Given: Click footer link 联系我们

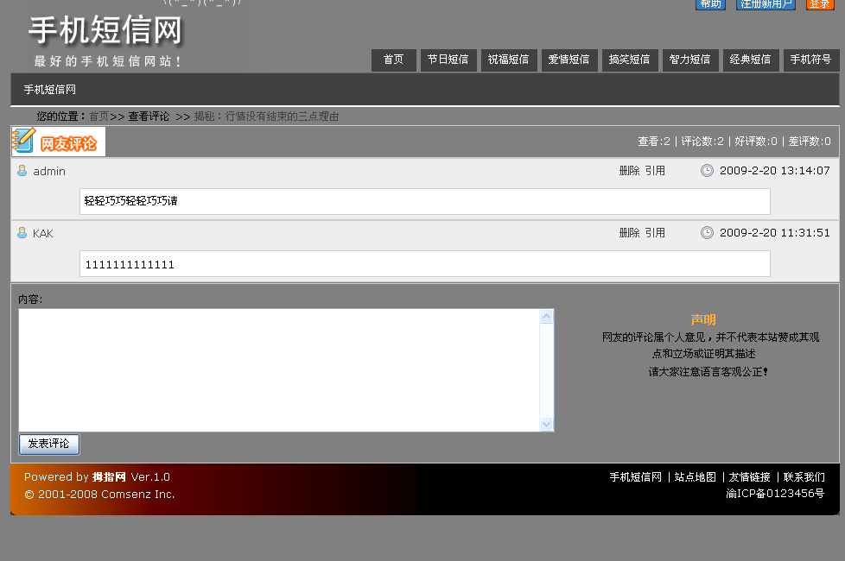Looking at the screenshot, I should point(804,477).
